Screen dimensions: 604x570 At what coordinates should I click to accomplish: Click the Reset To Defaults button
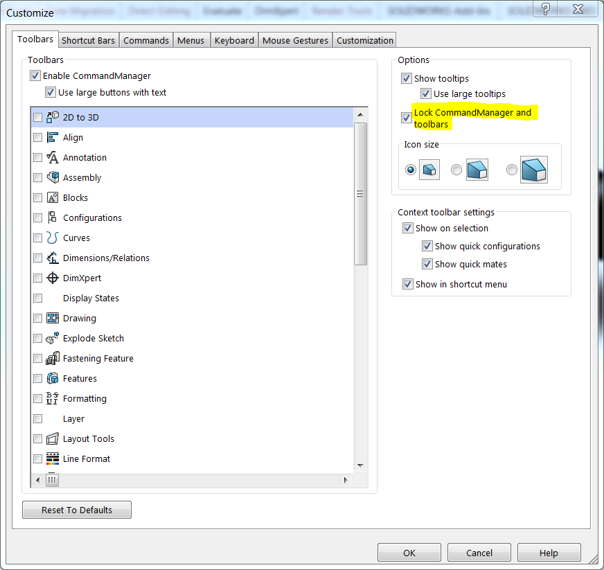coord(76,510)
